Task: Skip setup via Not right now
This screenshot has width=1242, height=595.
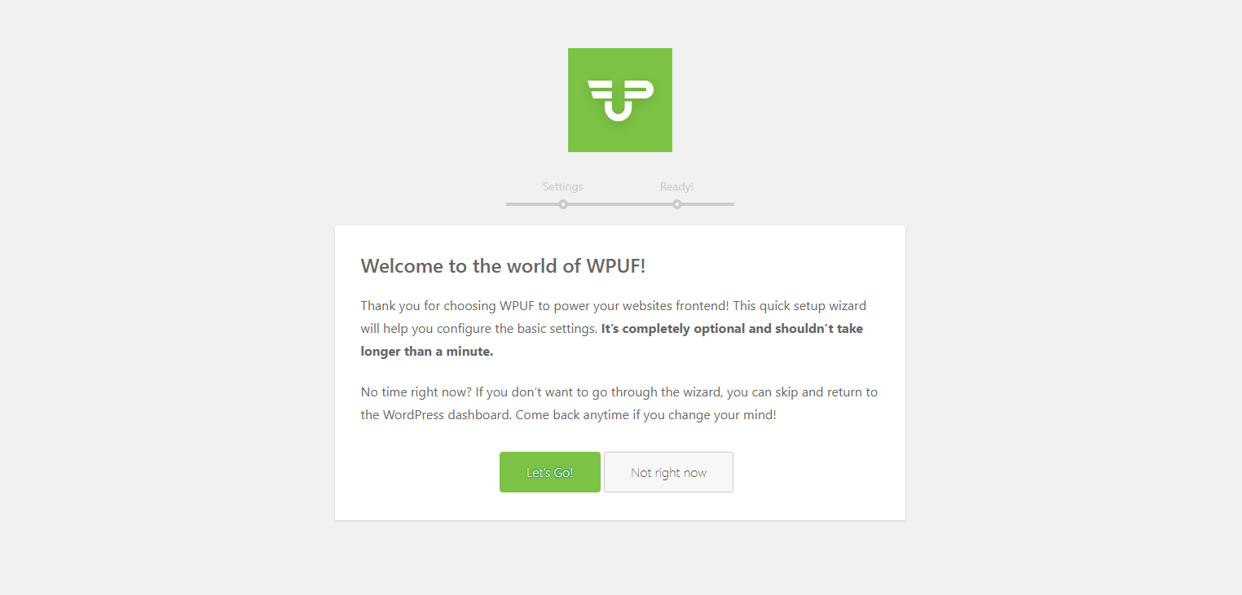Action: pyautogui.click(x=668, y=472)
